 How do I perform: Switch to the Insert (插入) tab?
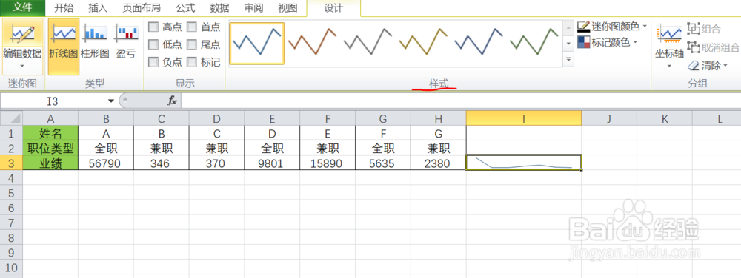coord(98,8)
